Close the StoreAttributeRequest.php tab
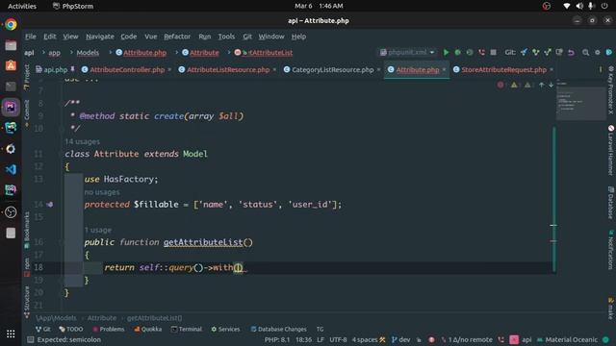This screenshot has width=616, height=346. (x=552, y=70)
